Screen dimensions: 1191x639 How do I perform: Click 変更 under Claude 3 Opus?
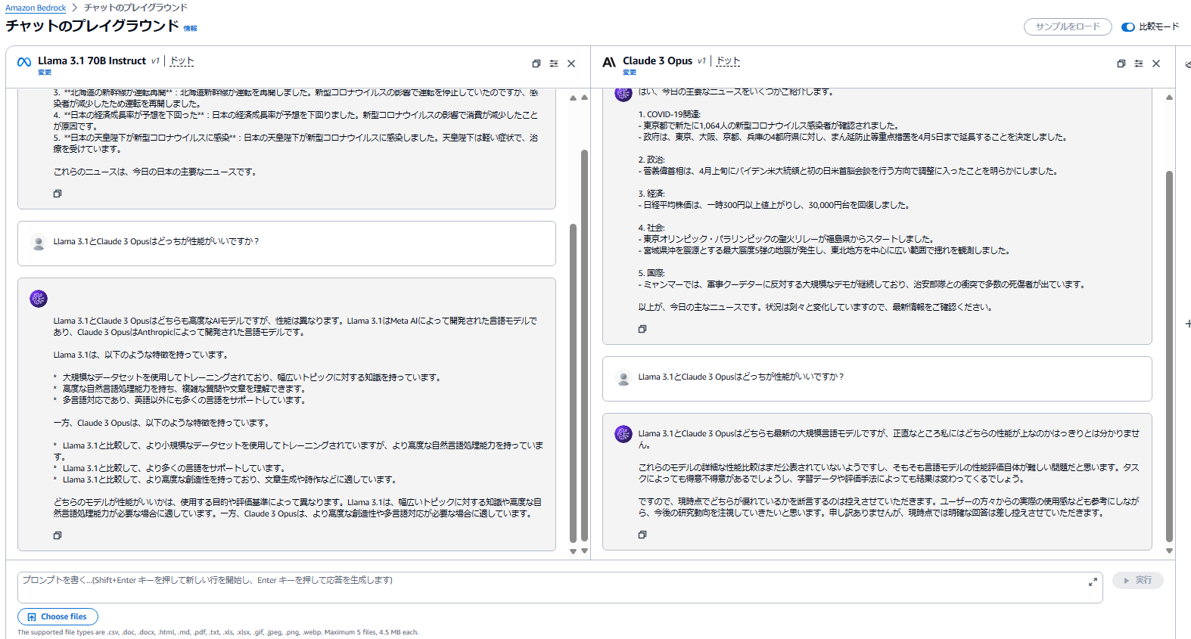pos(630,73)
